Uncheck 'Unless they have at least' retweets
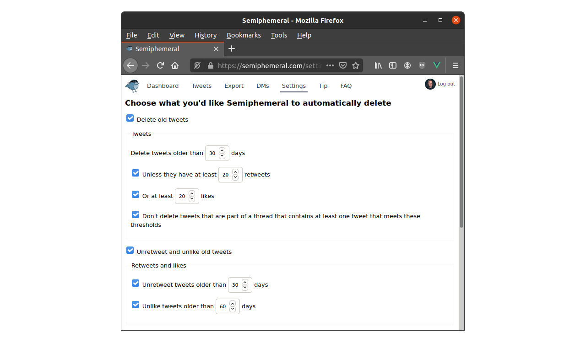The height and width of the screenshot is (343, 586). coord(136,173)
